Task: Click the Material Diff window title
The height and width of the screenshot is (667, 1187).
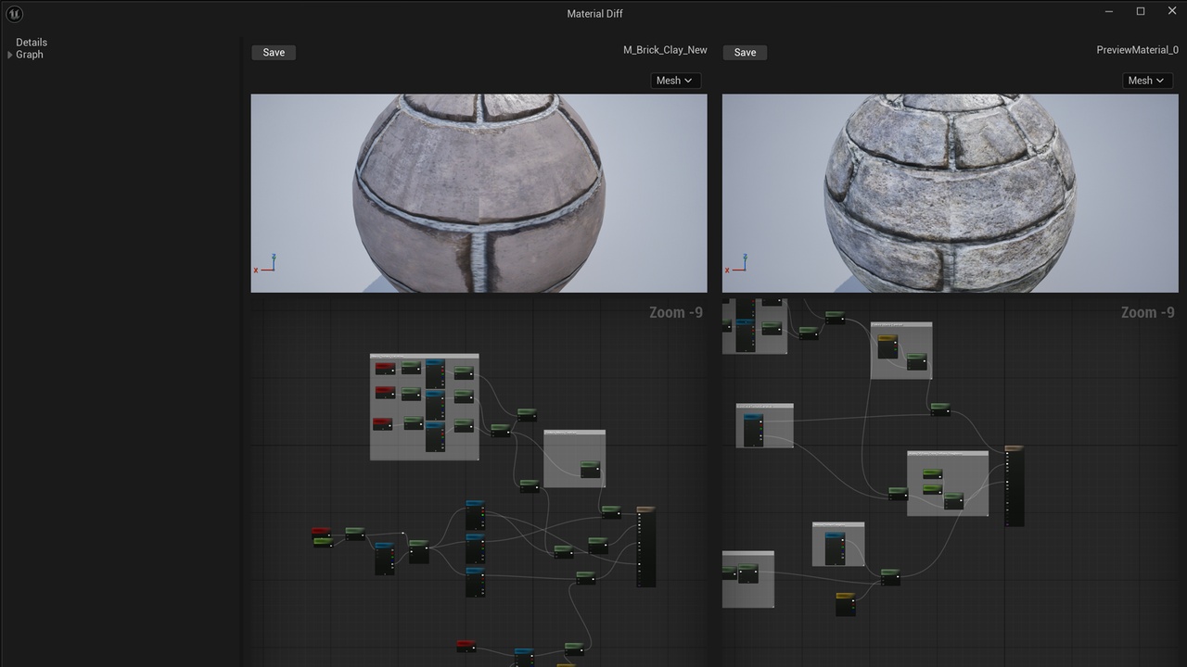Action: click(x=594, y=14)
